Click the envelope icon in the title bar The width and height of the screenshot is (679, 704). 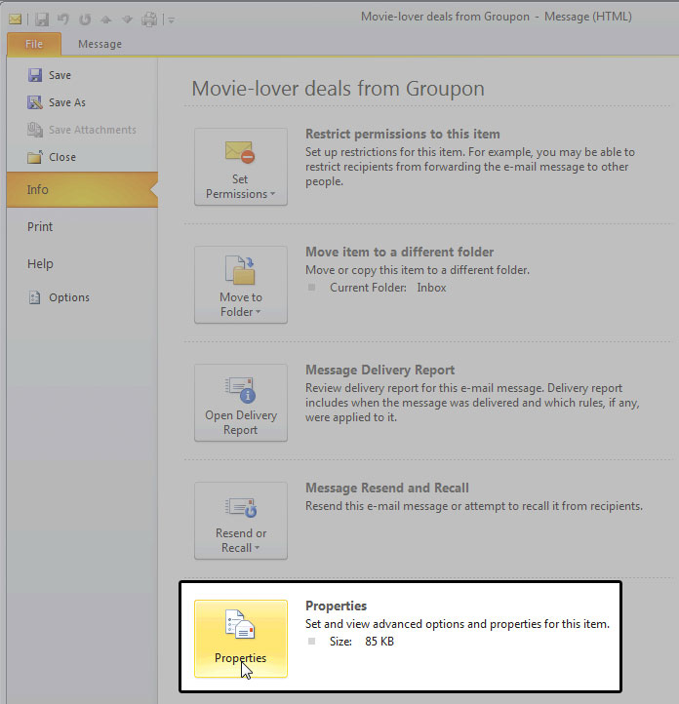point(16,19)
